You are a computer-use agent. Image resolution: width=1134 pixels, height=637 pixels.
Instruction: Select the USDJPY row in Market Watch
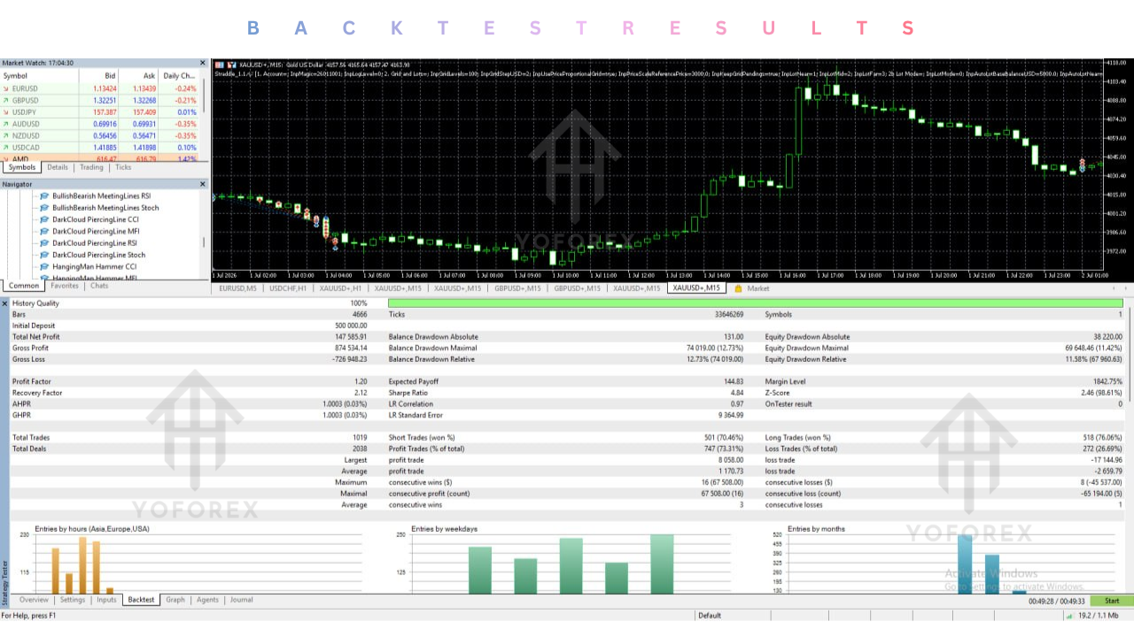pyautogui.click(x=101, y=112)
